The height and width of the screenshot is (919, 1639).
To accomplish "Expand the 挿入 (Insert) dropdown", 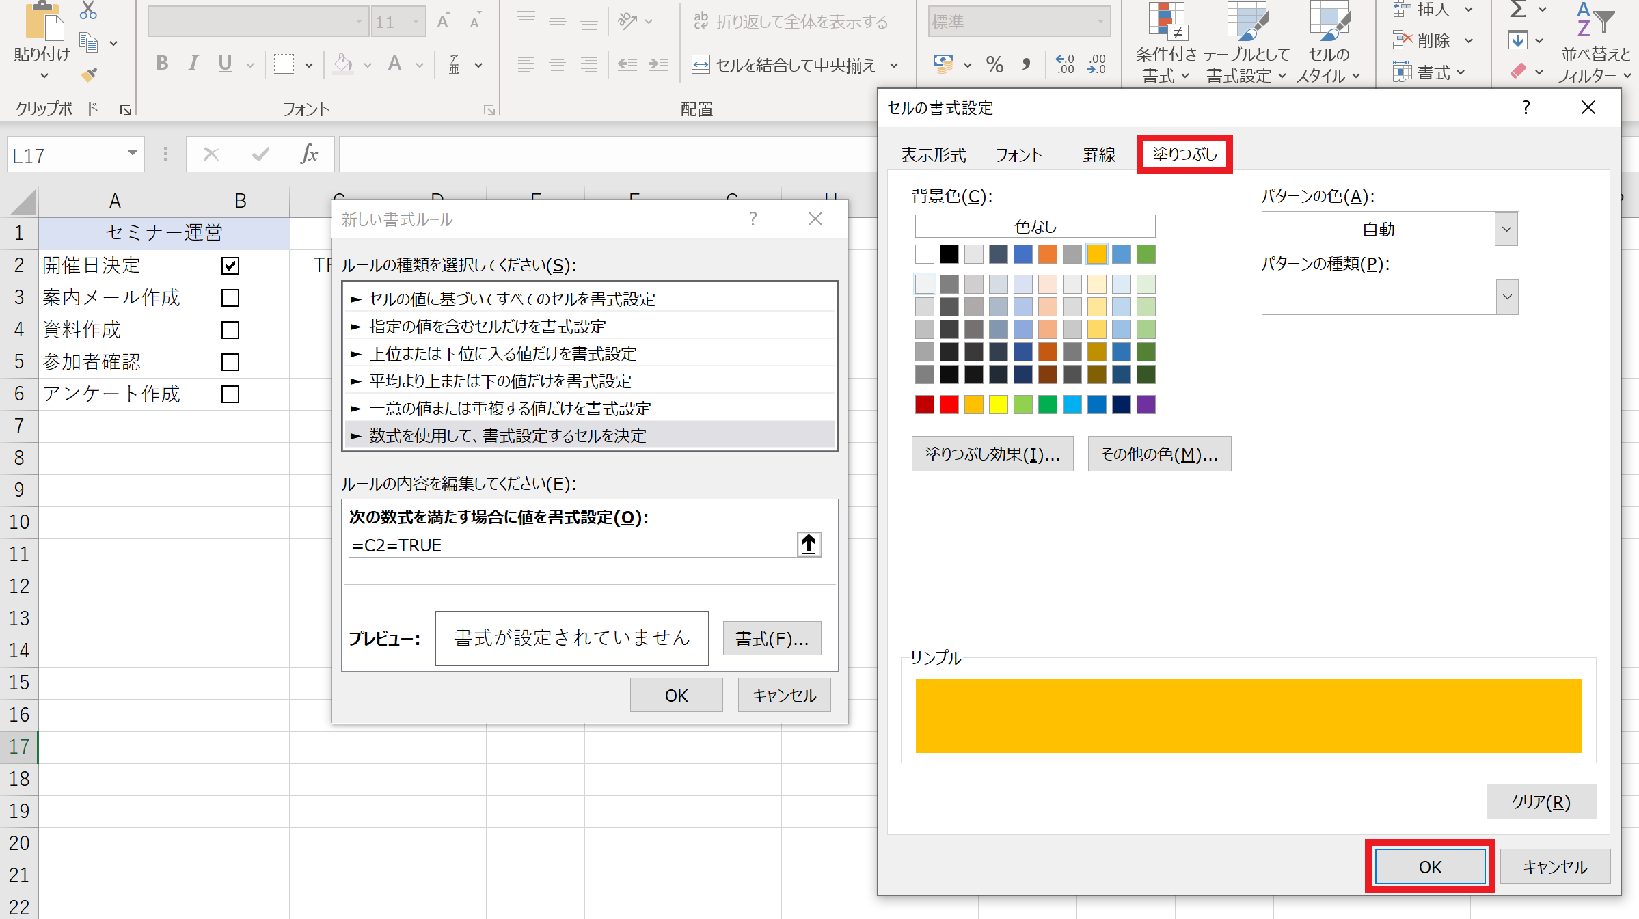I will (x=1469, y=10).
